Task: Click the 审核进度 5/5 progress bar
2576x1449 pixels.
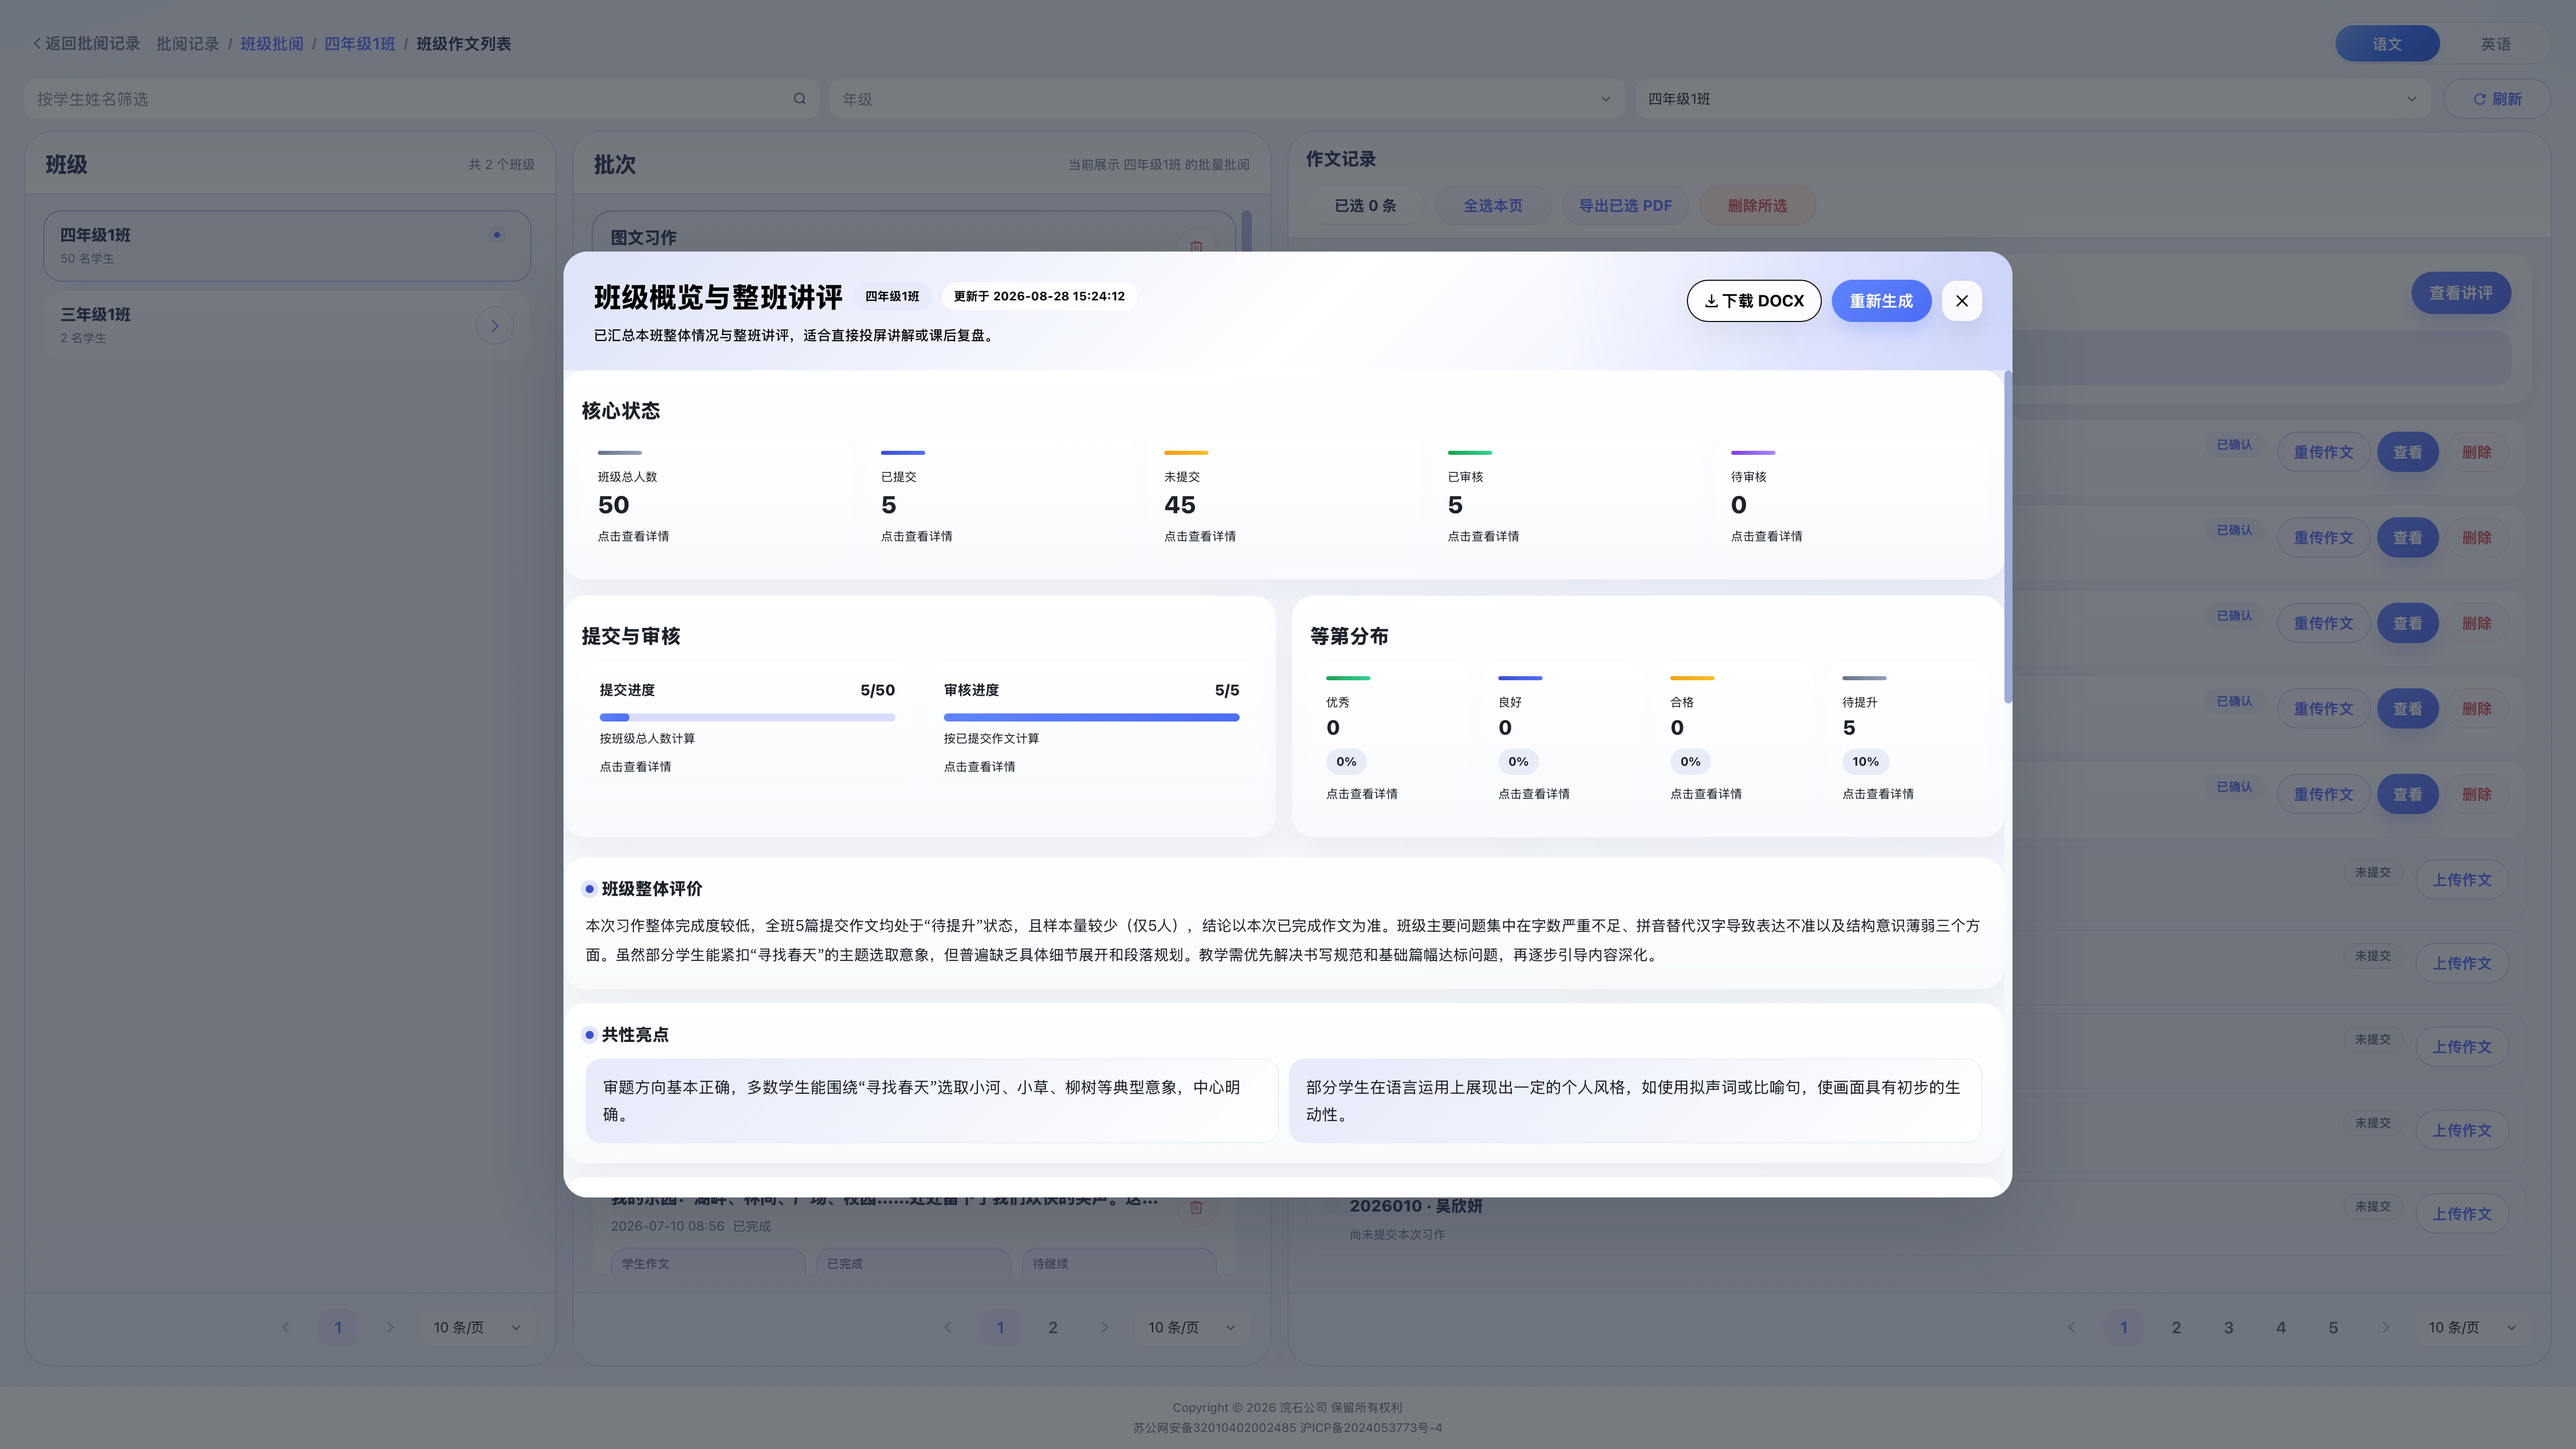Action: coord(1091,717)
